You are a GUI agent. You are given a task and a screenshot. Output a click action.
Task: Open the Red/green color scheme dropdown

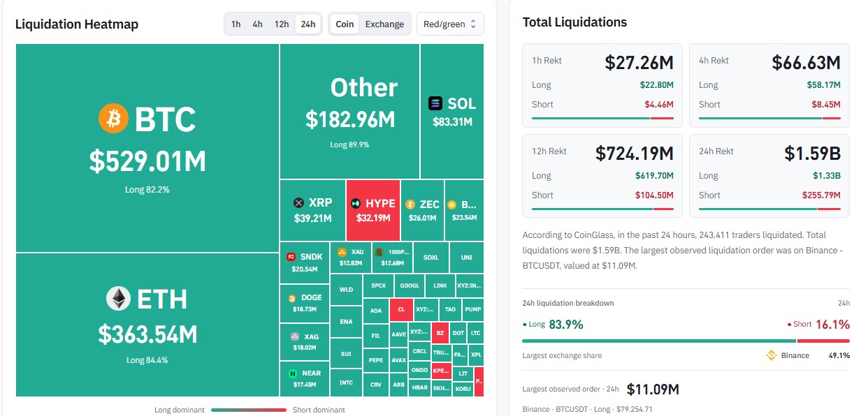pos(450,24)
